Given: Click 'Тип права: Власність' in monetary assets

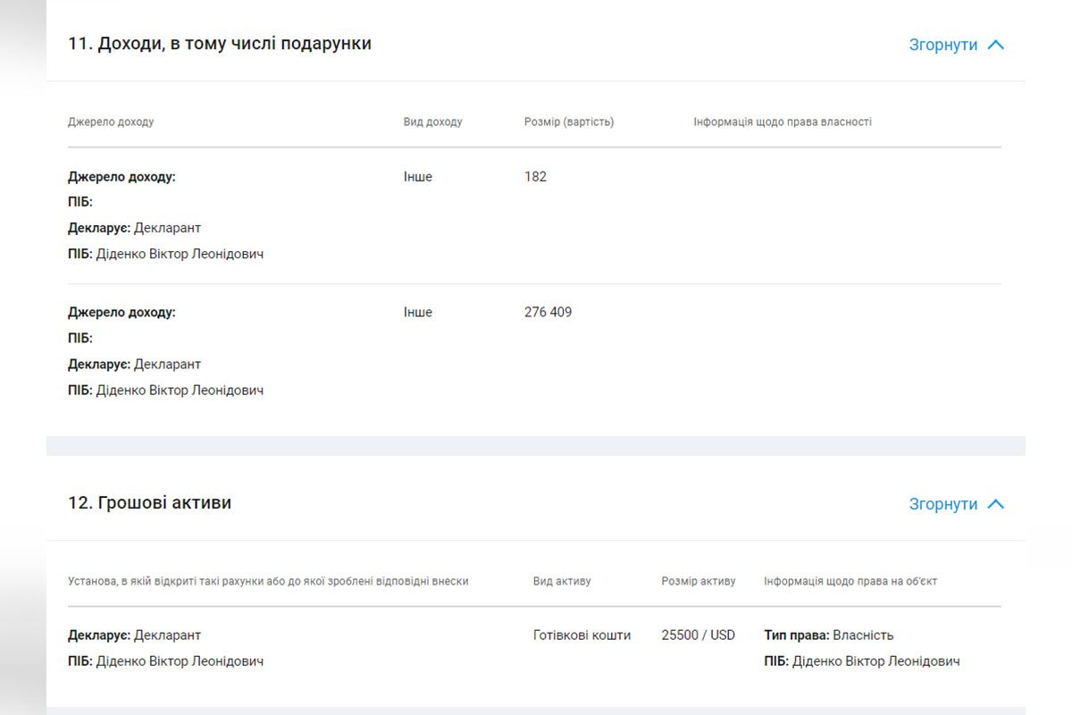Looking at the screenshot, I should point(828,635).
